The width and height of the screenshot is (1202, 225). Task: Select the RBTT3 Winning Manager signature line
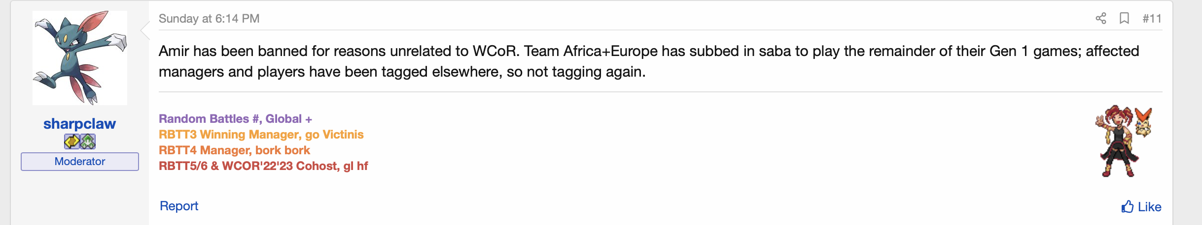click(261, 135)
